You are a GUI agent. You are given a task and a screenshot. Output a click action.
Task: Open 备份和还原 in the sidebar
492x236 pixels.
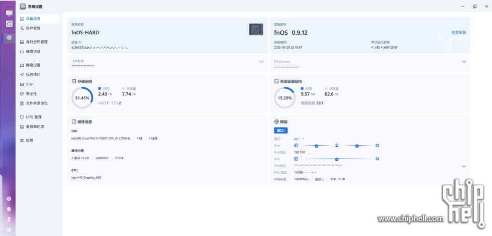pyautogui.click(x=39, y=127)
